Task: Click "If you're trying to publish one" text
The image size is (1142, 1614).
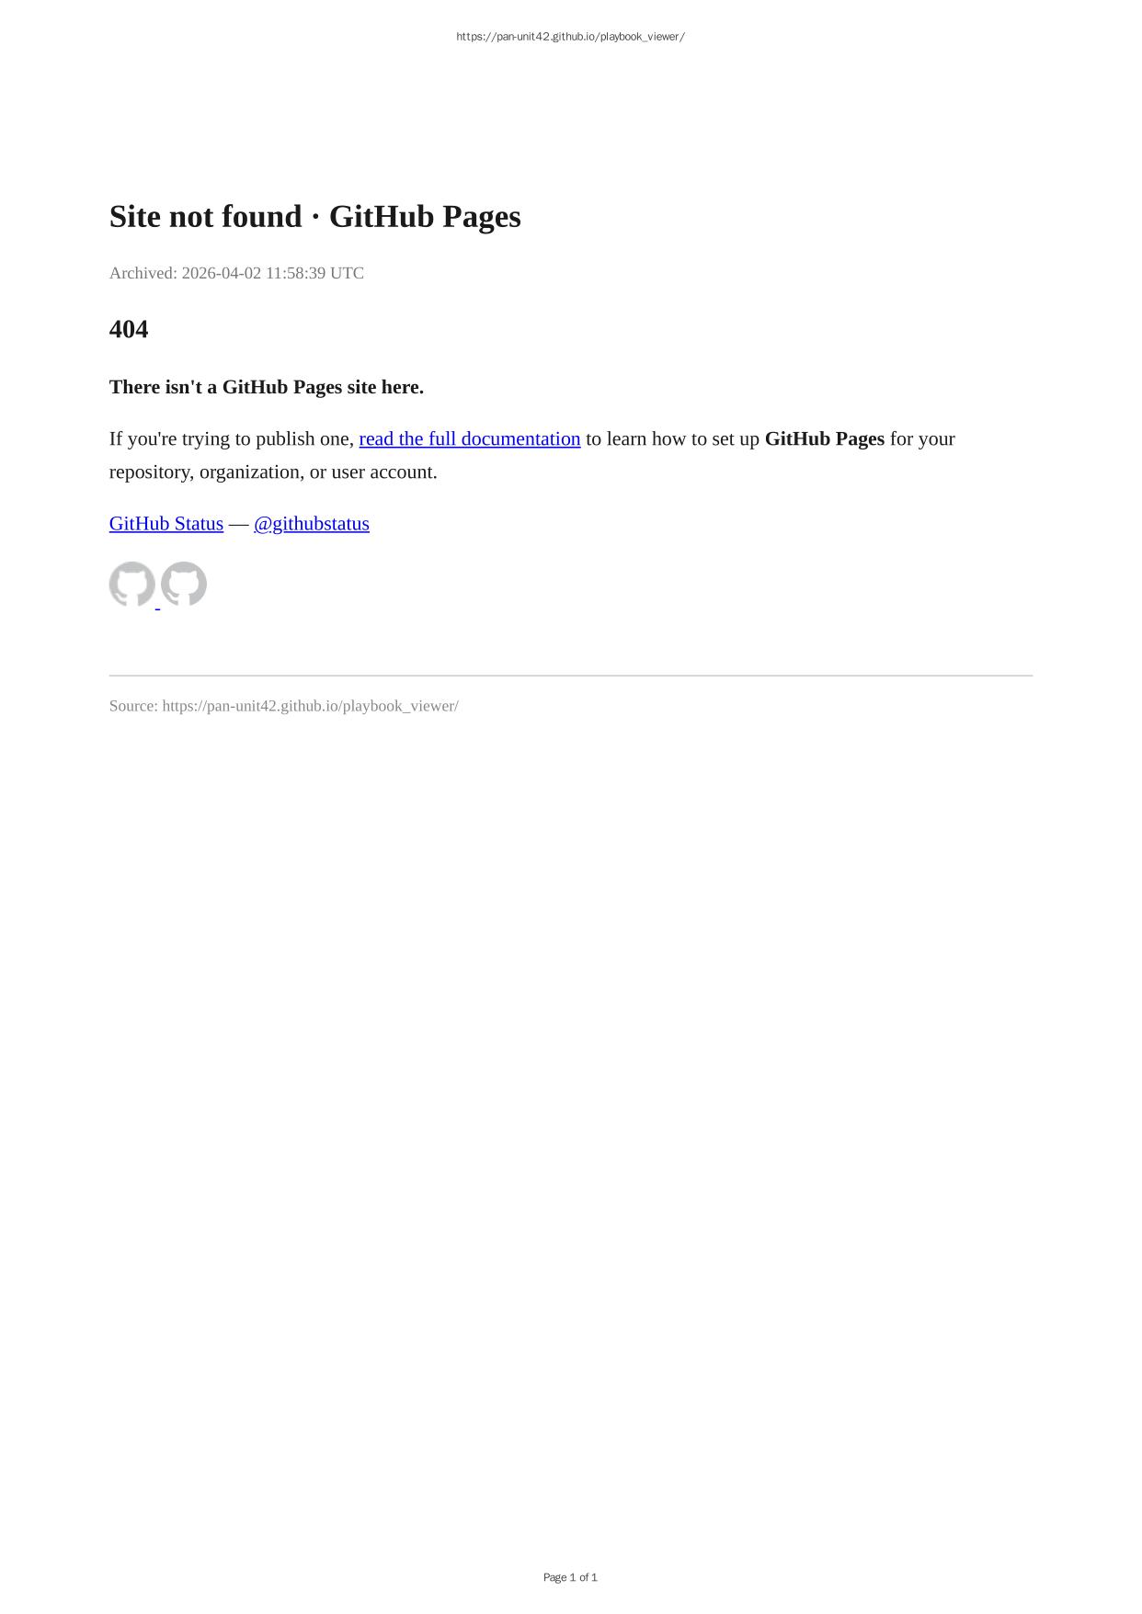Action: pyautogui.click(x=232, y=439)
